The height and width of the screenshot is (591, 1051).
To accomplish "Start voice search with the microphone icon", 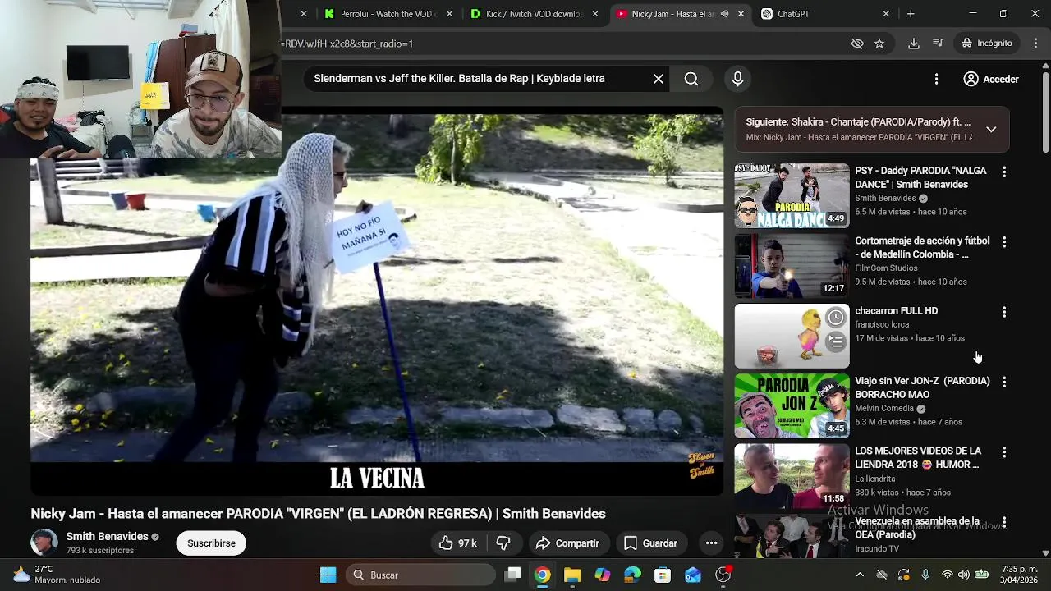I will [737, 79].
